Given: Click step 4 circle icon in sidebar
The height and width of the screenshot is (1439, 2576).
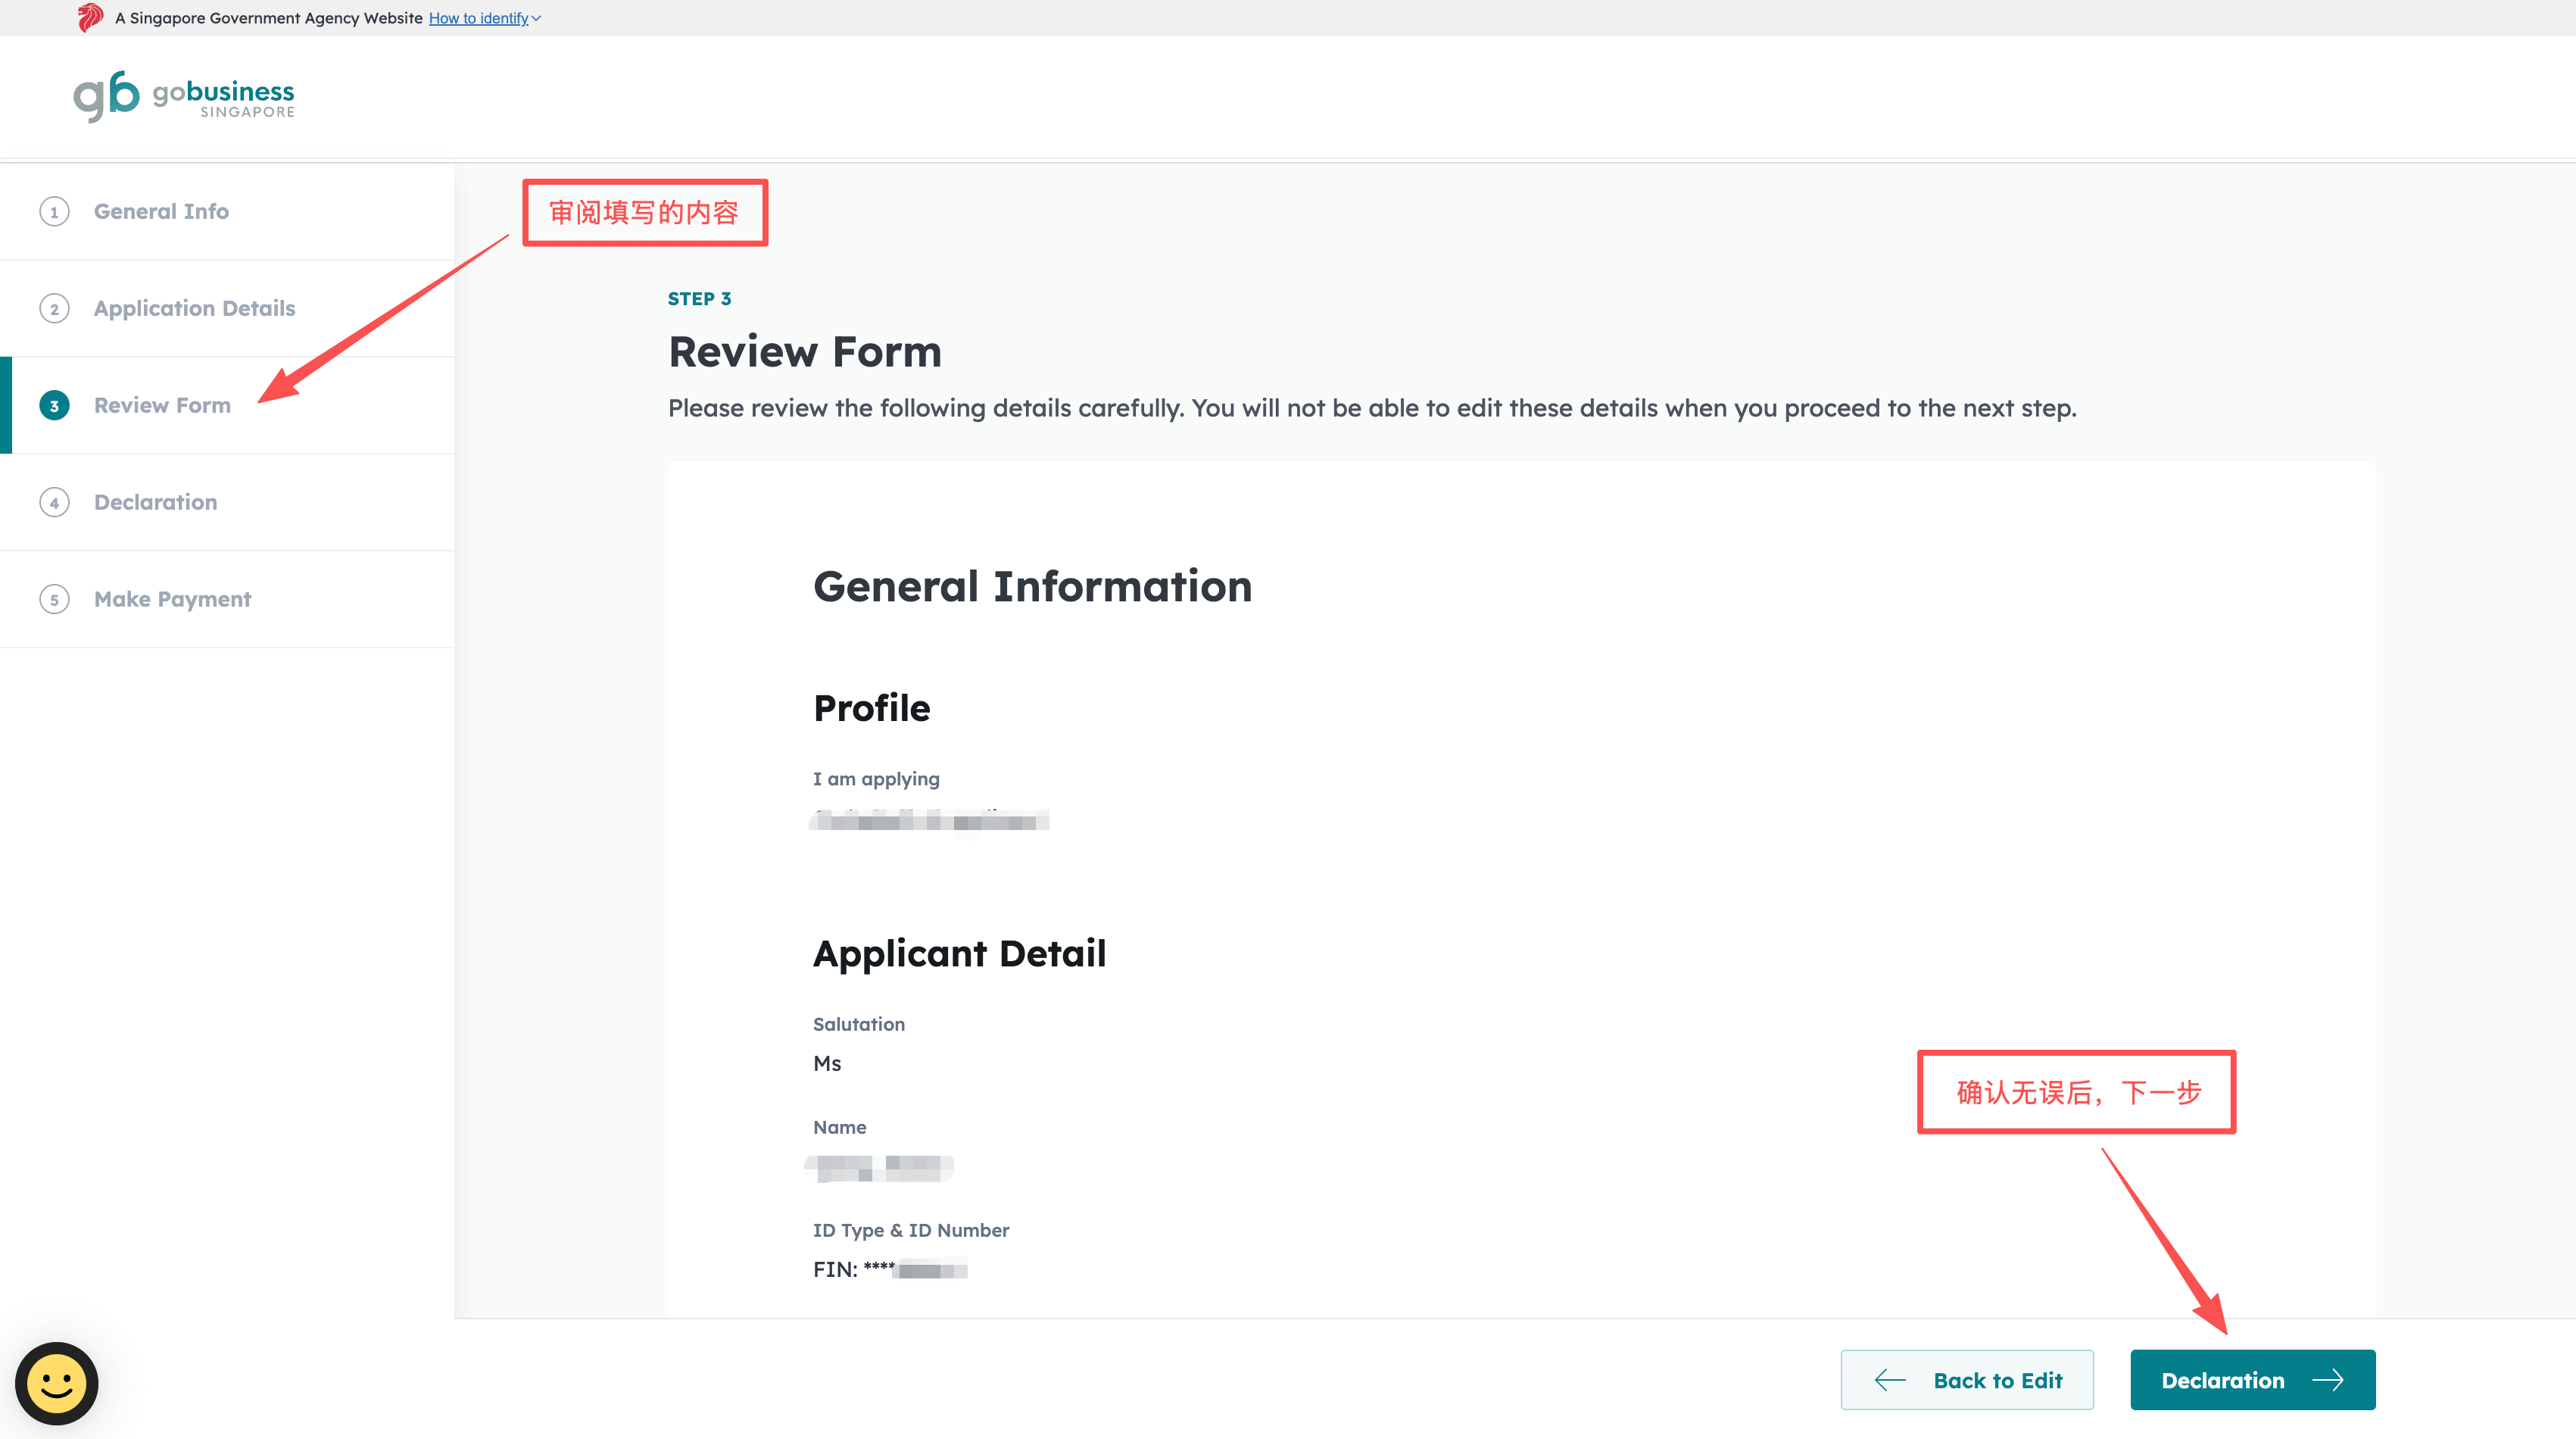Looking at the screenshot, I should click(x=54, y=503).
